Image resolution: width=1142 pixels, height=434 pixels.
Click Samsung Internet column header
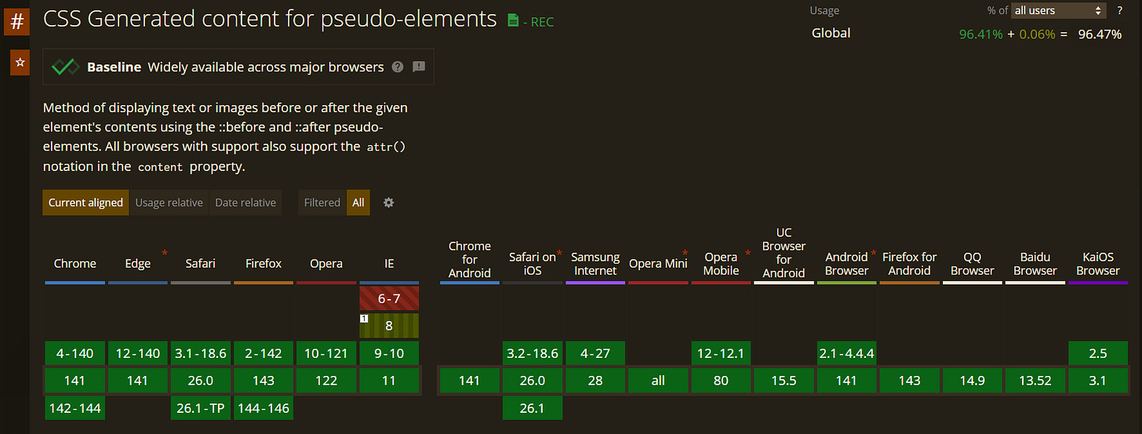595,264
